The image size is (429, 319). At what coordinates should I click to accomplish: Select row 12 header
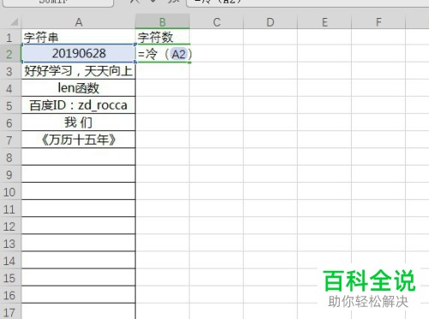coord(10,226)
